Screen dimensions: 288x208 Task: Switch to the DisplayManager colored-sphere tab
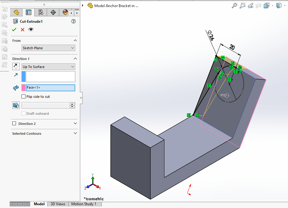(x=65, y=12)
